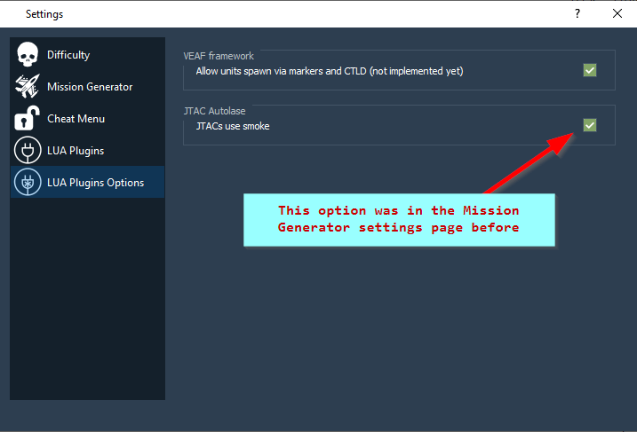Close the Settings dialog window
This screenshot has height=432, width=637.
click(617, 13)
